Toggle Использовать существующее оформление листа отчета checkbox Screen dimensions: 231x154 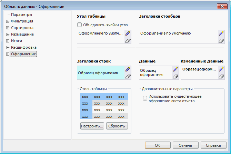(x=145, y=98)
